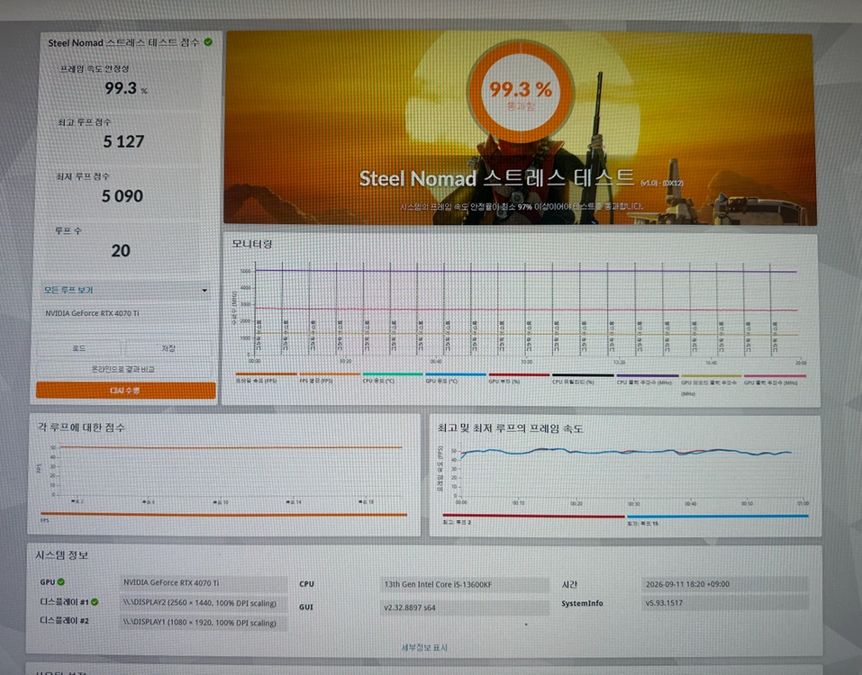The width and height of the screenshot is (862, 675).
Task: Toggle the FPS 평균 legend entry
Action: [329, 377]
